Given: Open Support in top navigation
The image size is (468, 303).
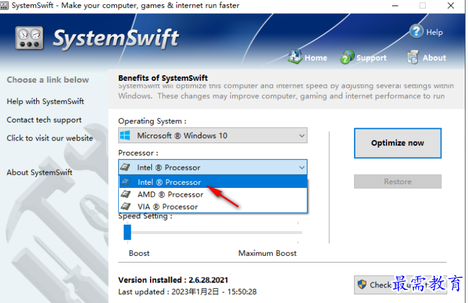Looking at the screenshot, I should click(372, 58).
